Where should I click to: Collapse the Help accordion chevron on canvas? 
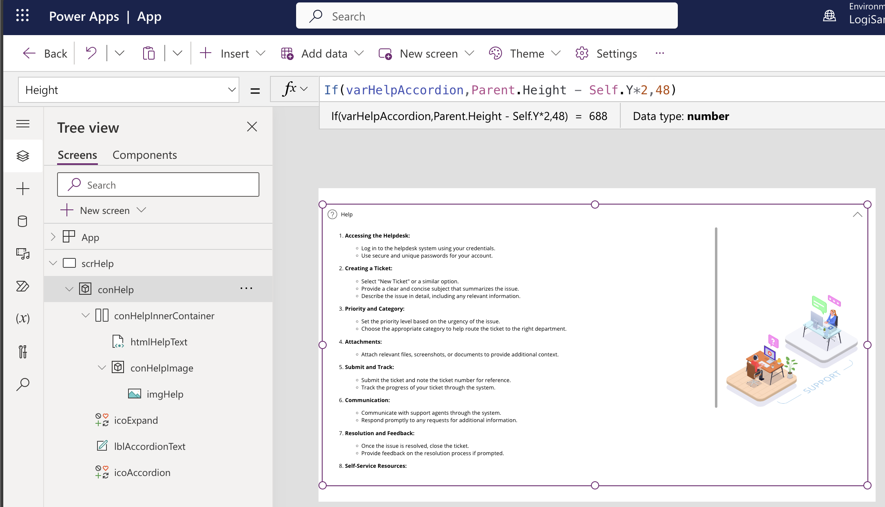[x=857, y=214]
